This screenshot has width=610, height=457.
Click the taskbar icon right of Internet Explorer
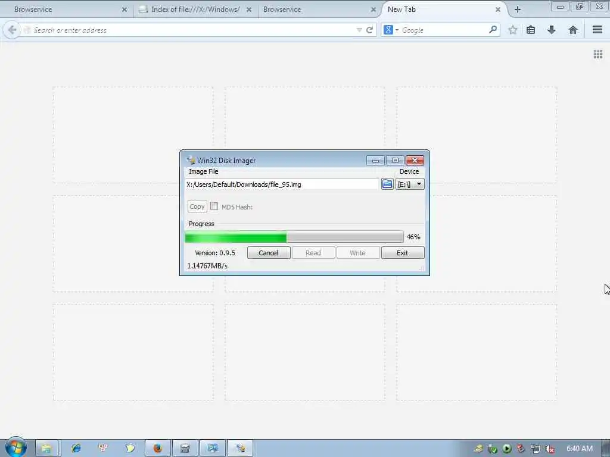click(103, 448)
